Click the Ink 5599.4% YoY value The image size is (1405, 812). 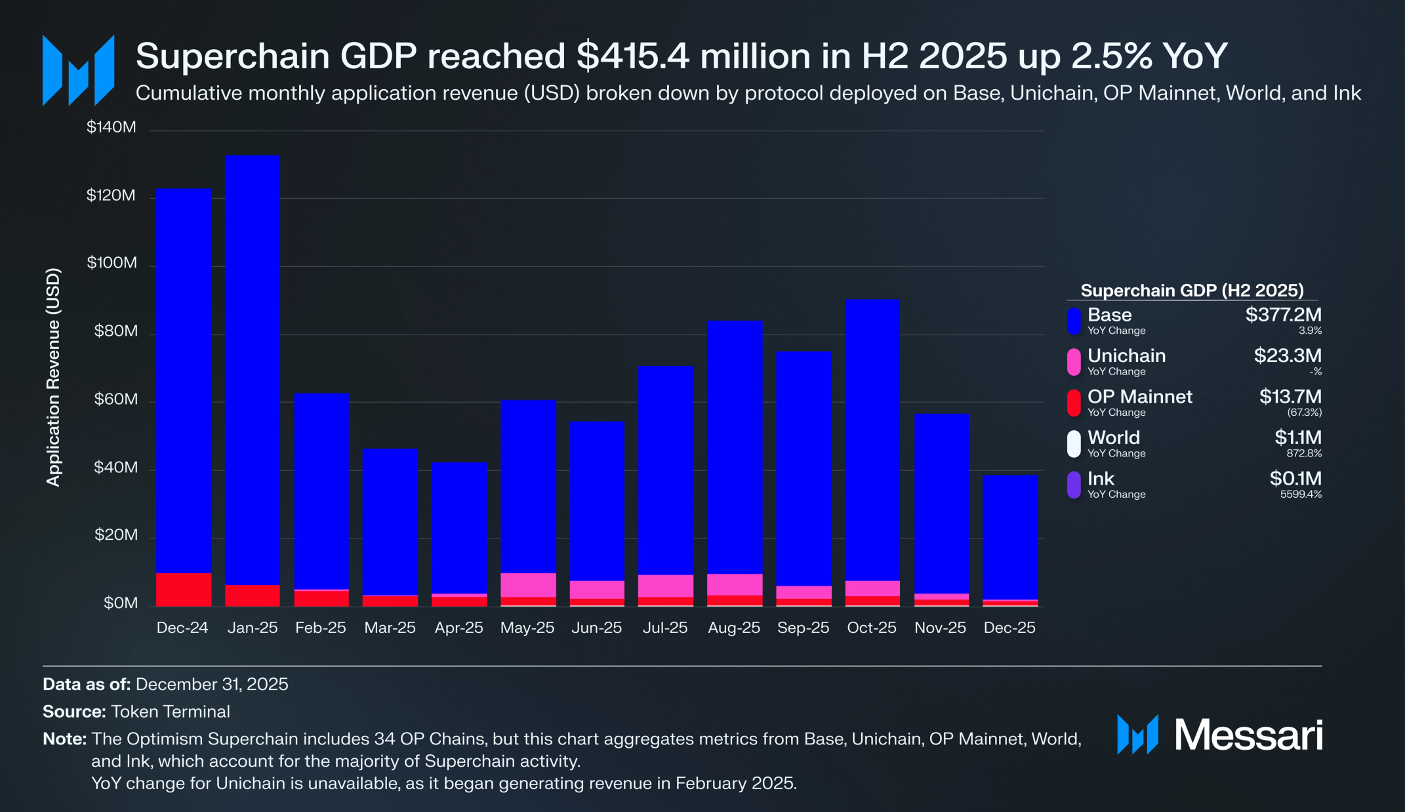coord(1301,495)
